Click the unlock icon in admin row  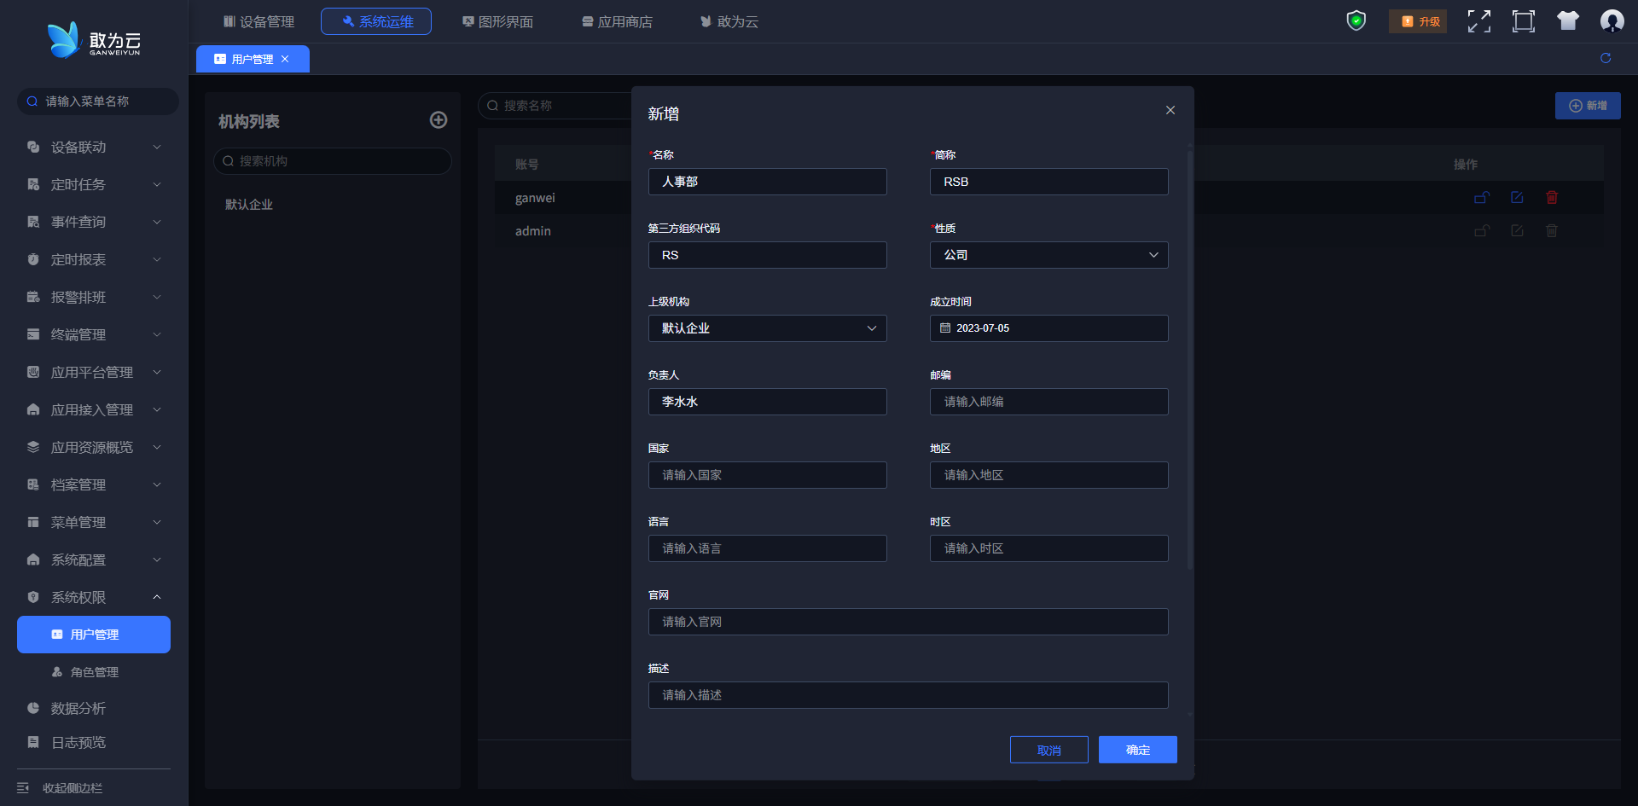coord(1482,231)
